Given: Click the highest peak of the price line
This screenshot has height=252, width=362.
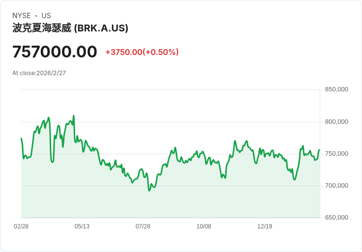Looking at the screenshot, I should pos(74,116).
